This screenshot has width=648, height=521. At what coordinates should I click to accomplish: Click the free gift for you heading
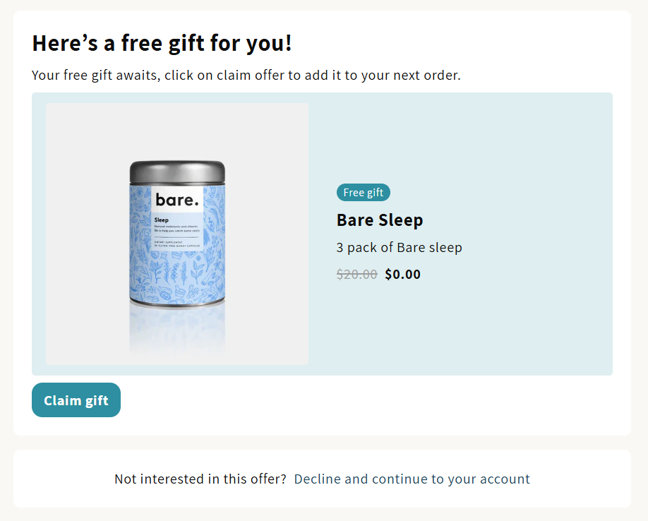tap(162, 44)
